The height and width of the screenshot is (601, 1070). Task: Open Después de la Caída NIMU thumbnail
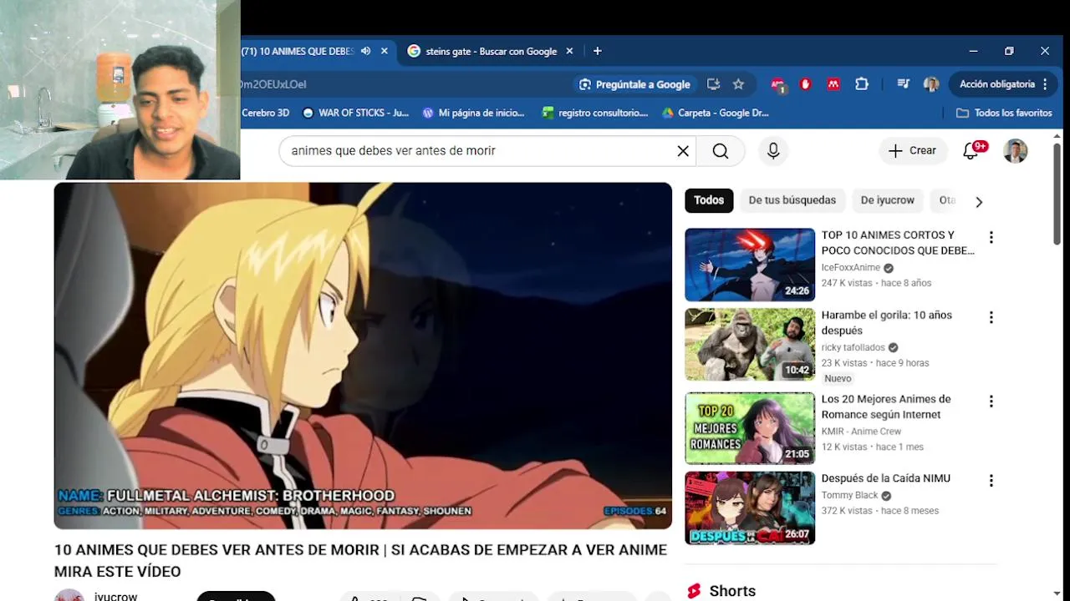pyautogui.click(x=750, y=508)
